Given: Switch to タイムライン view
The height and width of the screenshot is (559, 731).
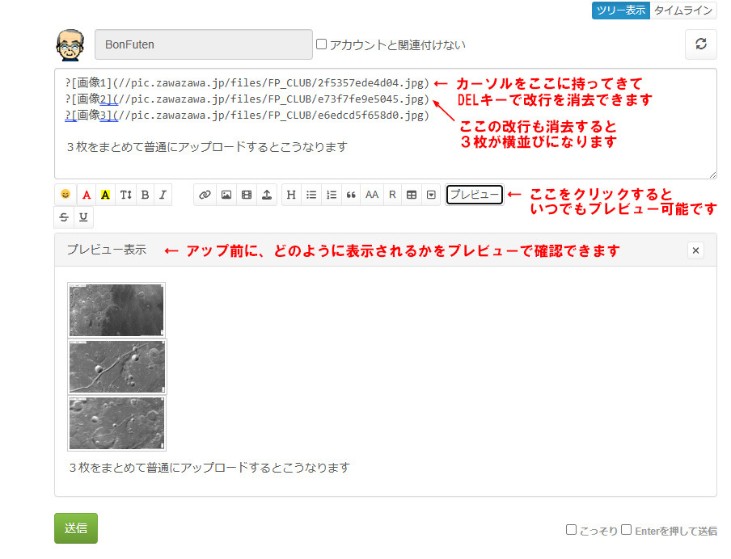Looking at the screenshot, I should pos(683,11).
